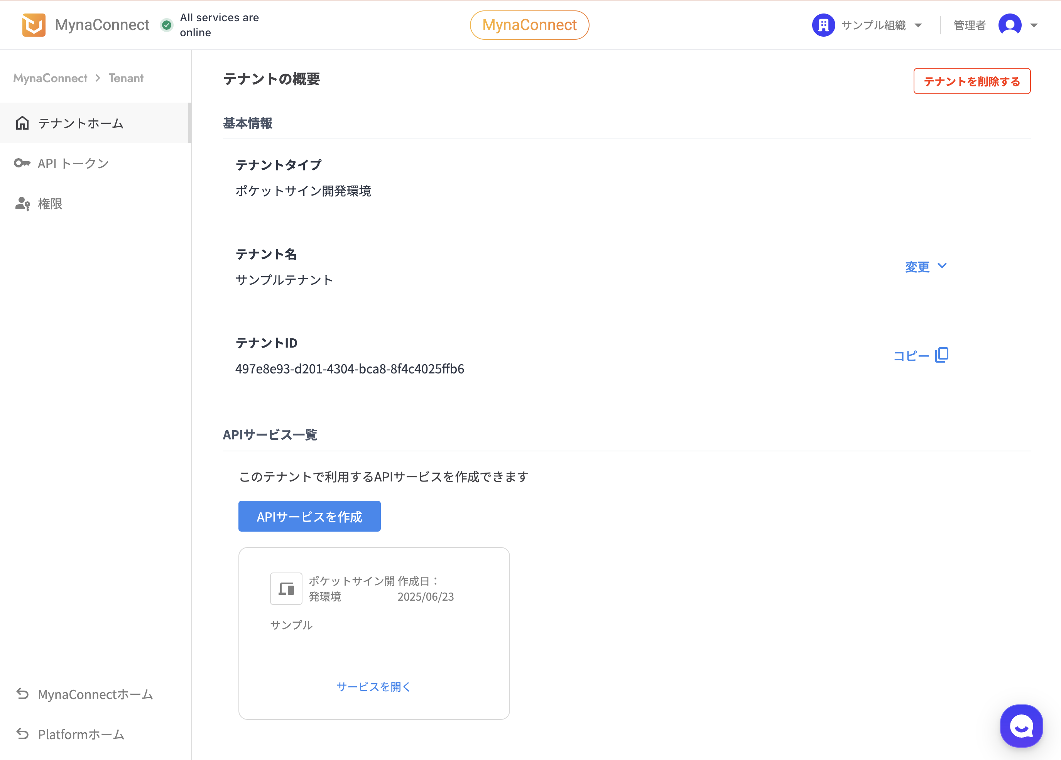Screen dimensions: 1061x760
Task: Click the MynaConnect header title text
Action: click(x=102, y=25)
